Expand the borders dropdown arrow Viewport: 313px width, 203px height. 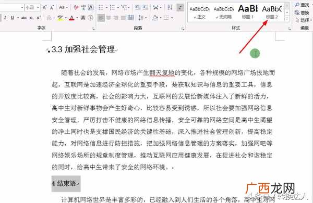click(172, 18)
